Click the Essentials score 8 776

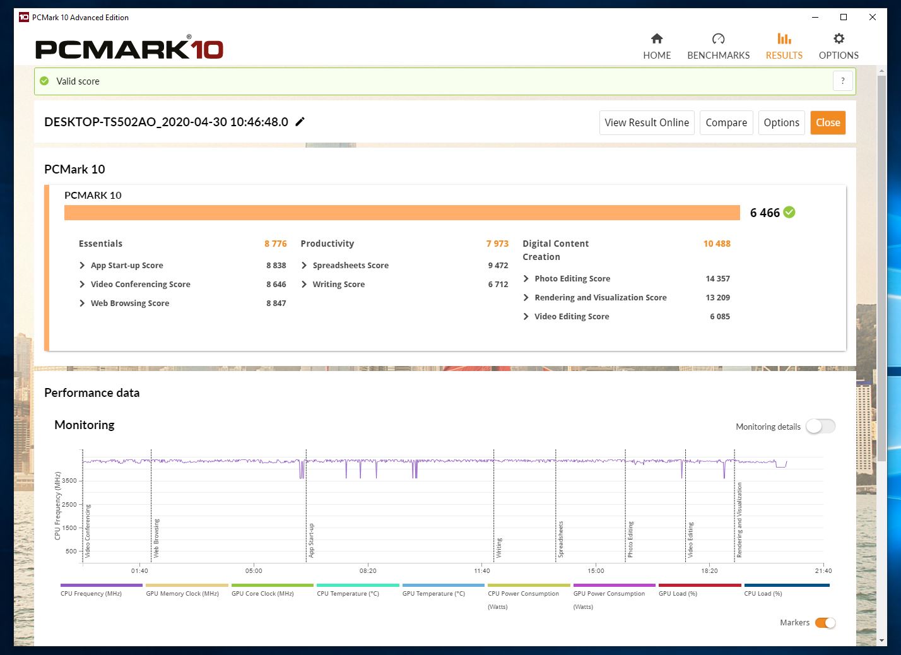click(275, 244)
